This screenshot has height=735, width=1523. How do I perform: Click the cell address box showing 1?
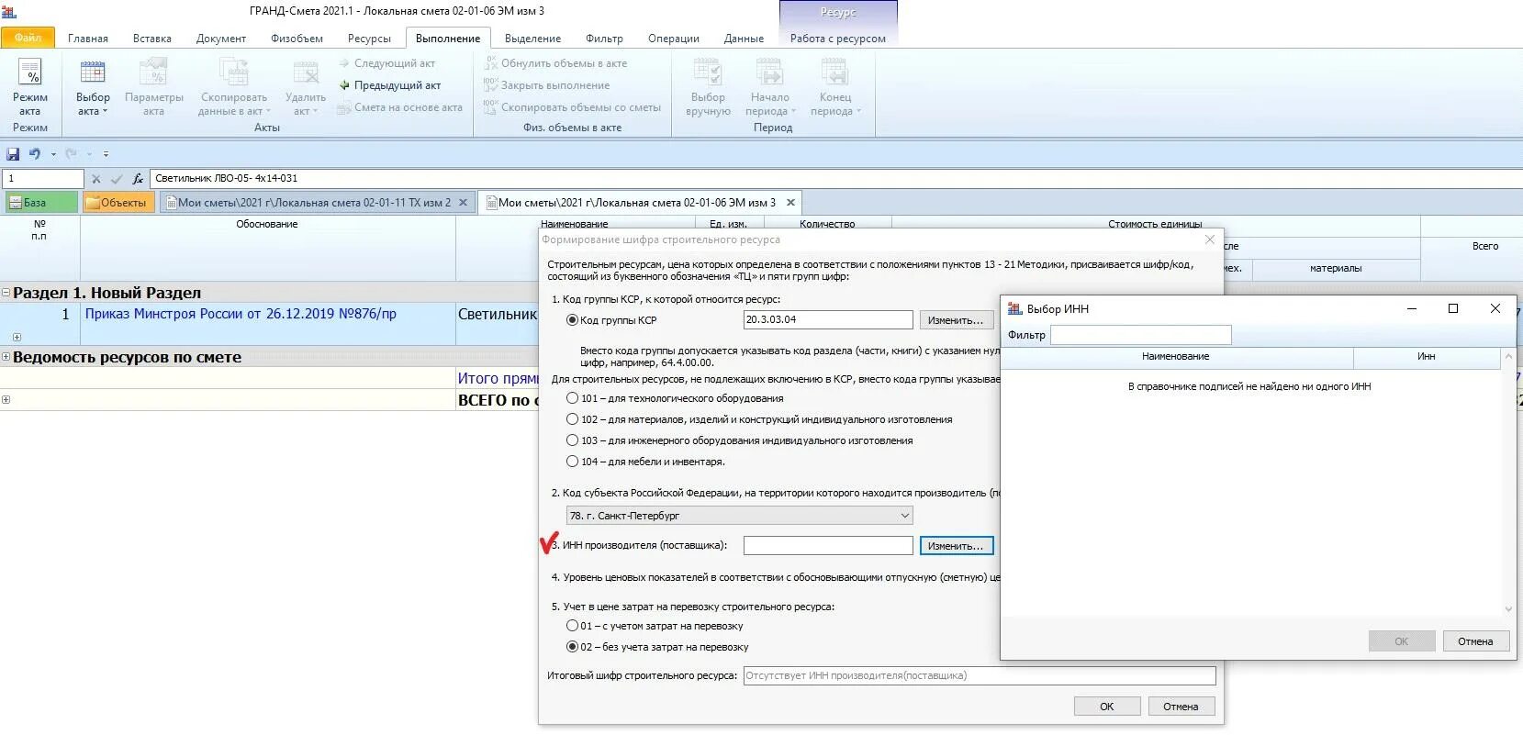coord(43,179)
